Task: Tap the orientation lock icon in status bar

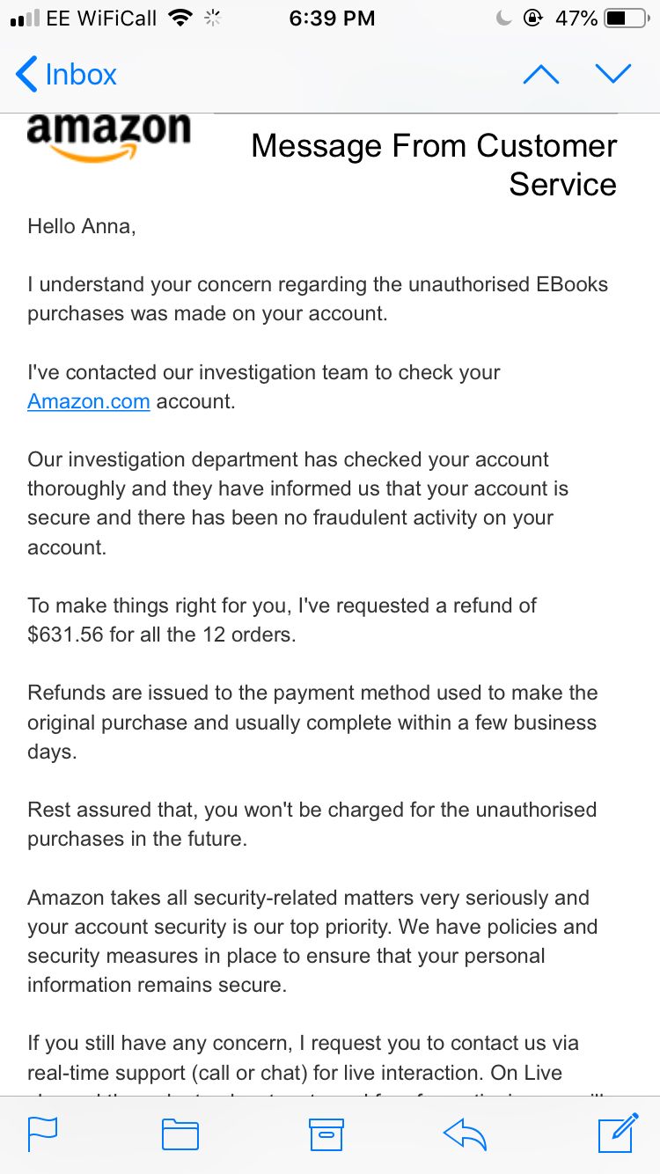Action: [x=532, y=18]
